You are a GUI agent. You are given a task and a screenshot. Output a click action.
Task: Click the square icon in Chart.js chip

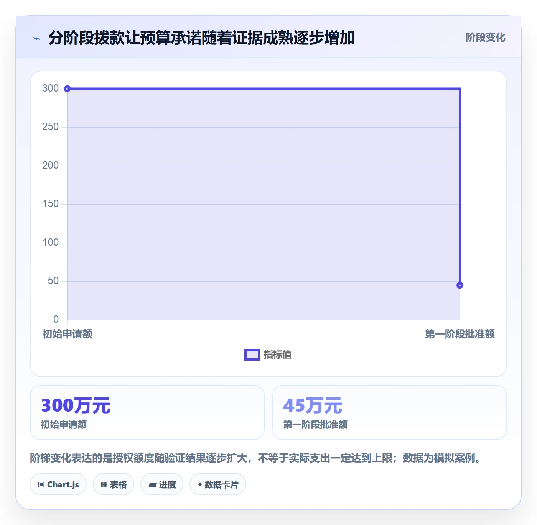point(41,485)
